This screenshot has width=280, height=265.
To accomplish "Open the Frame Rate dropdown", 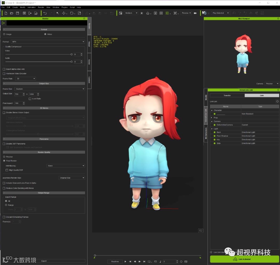I will click(25, 79).
